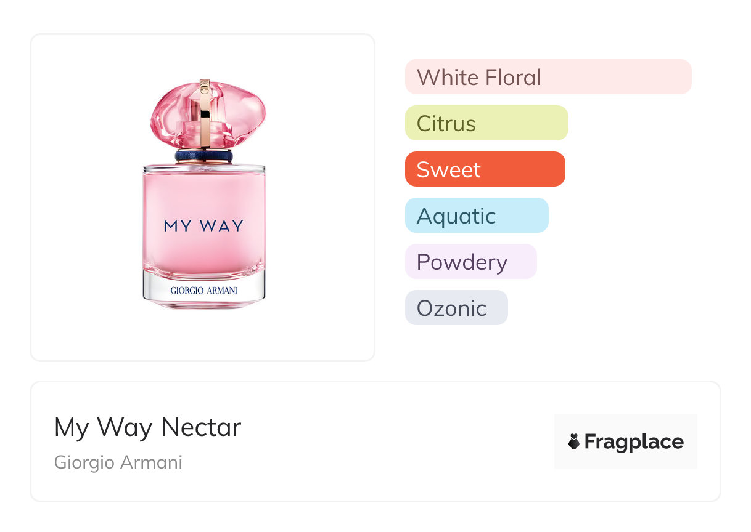This screenshot has height=532, width=751.
Task: Select the White Floral accord tag
Action: tap(548, 77)
